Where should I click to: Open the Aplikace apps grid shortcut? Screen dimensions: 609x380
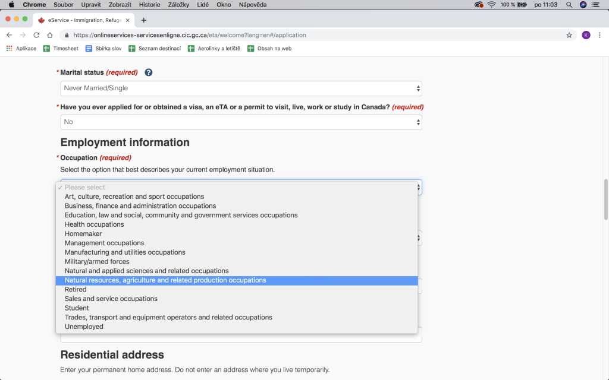pos(21,49)
